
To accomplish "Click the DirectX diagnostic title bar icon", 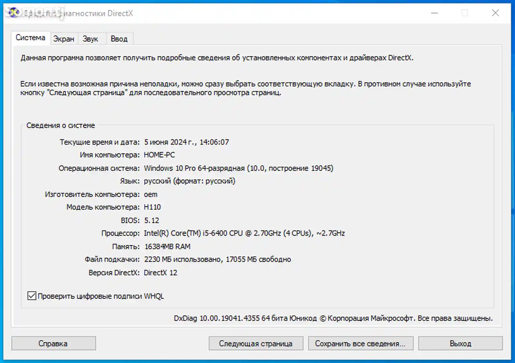I will click(x=14, y=13).
